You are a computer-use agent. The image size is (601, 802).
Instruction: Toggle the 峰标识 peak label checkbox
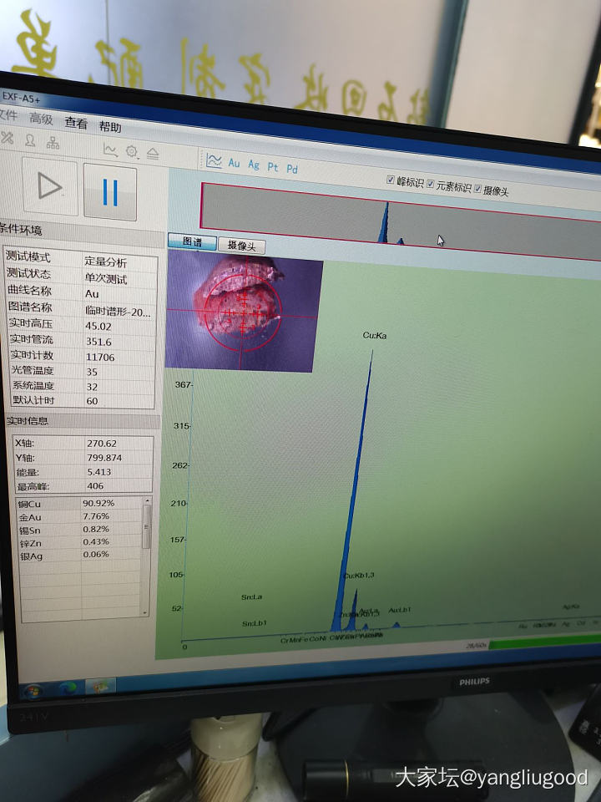391,180
